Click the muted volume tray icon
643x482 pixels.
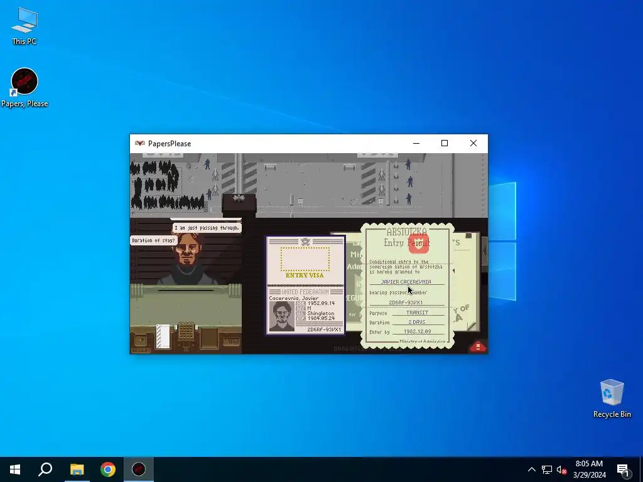561,469
